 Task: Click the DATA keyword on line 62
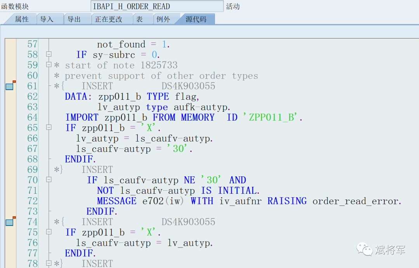(x=76, y=96)
